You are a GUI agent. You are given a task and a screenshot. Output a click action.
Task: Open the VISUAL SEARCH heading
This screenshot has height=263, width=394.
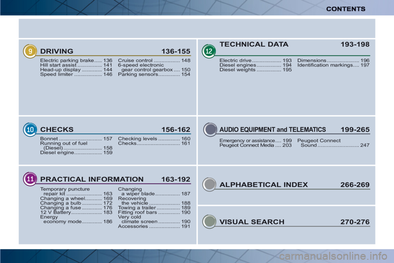(x=252, y=222)
